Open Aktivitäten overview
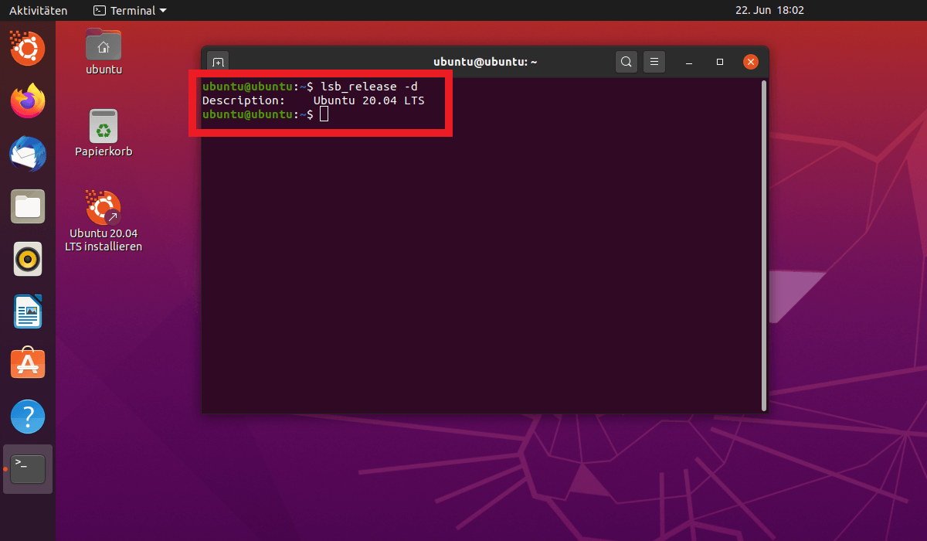Screen dimensions: 927x541 pyautogui.click(x=38, y=11)
